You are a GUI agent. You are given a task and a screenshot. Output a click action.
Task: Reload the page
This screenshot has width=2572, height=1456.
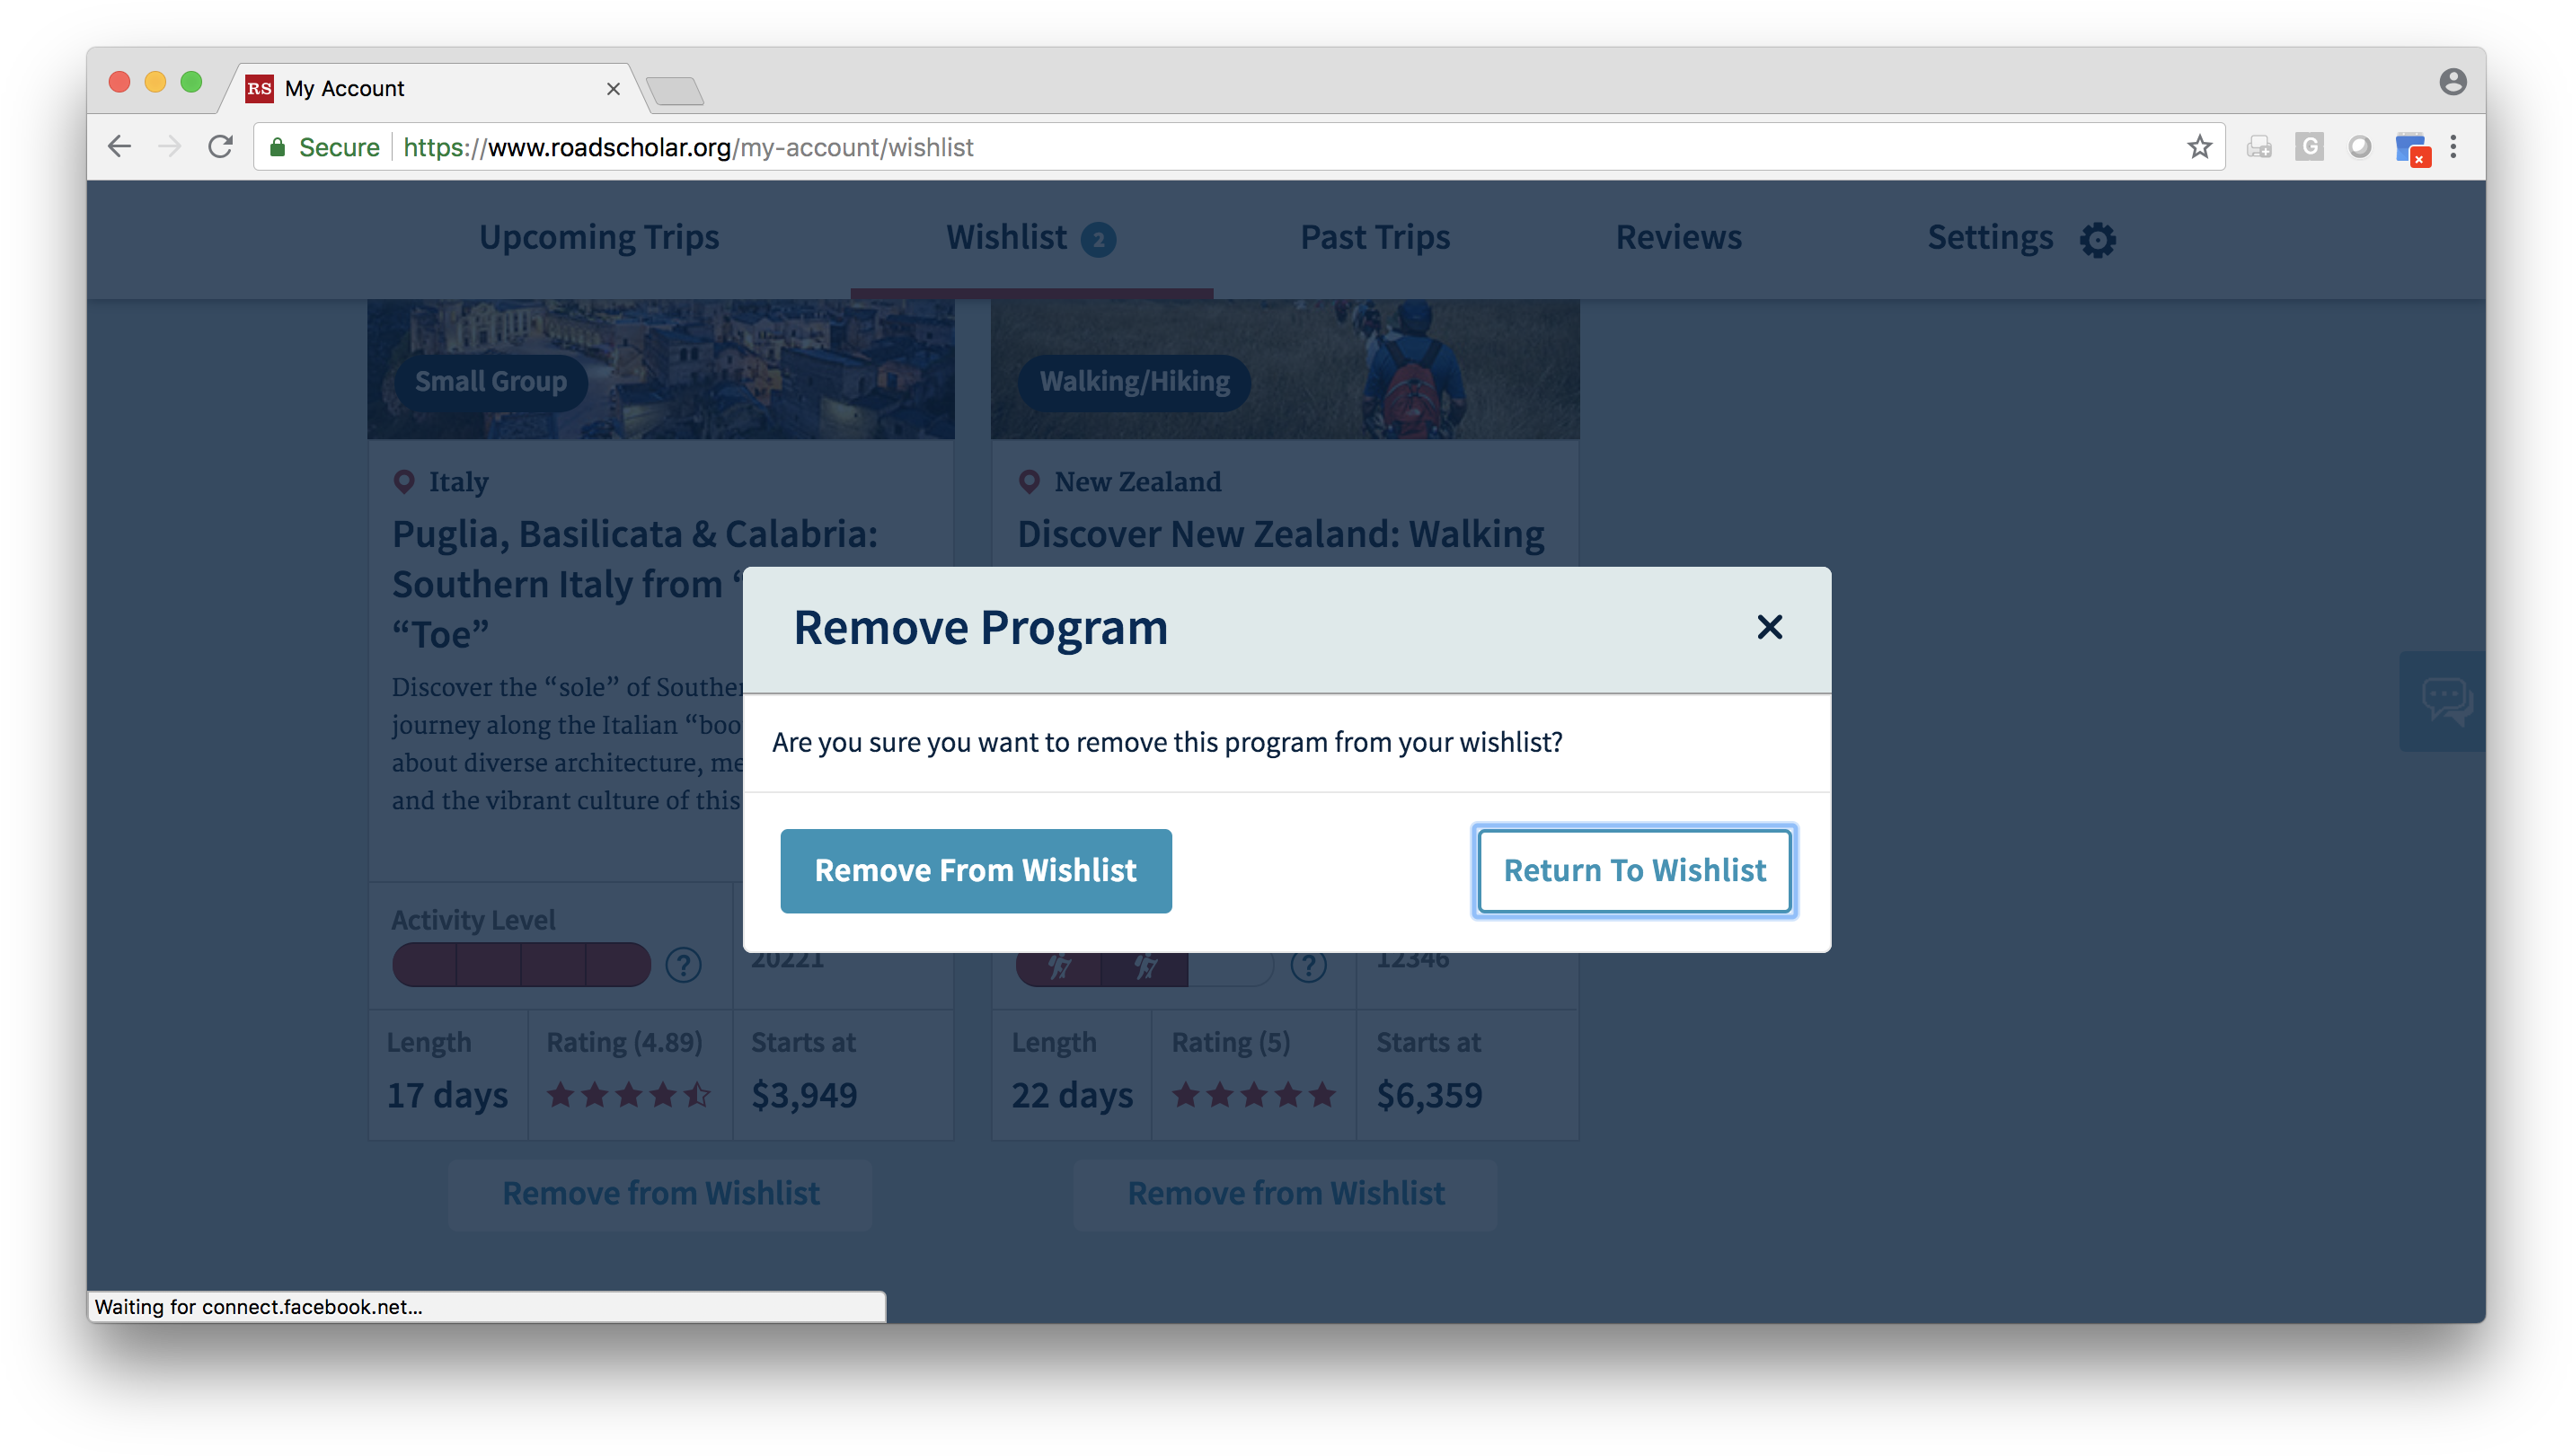221,147
